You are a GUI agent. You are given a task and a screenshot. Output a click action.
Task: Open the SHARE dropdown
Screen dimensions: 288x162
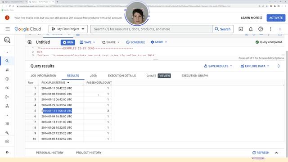(110, 42)
